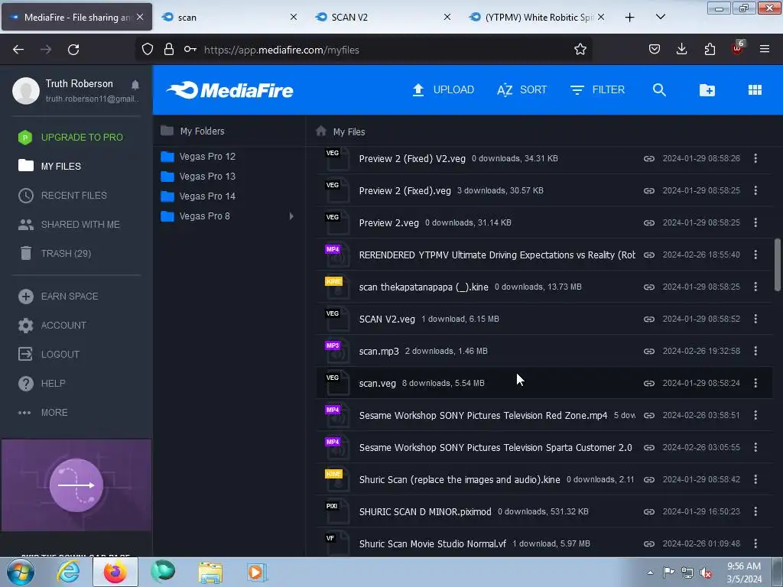Click the purple promo banner thumbnail

(x=76, y=485)
